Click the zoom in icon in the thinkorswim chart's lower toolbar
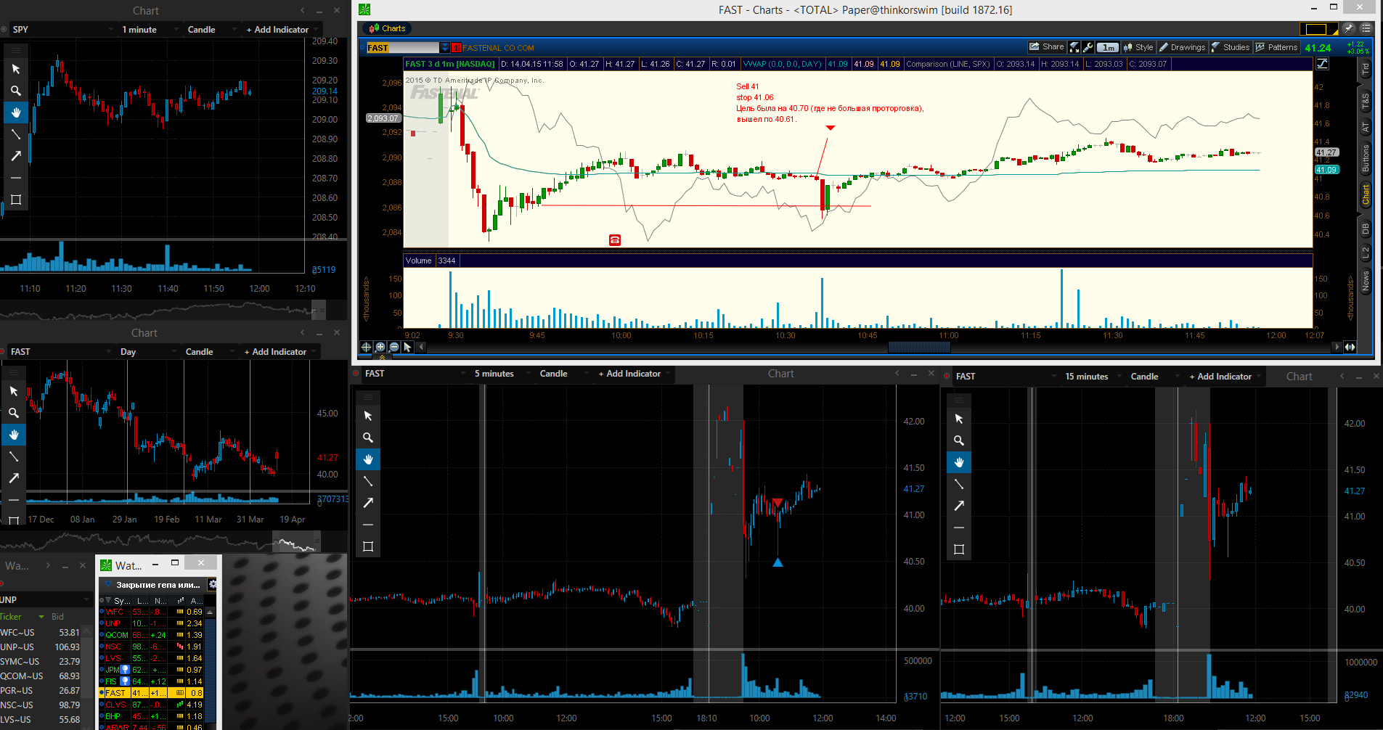This screenshot has height=730, width=1383. click(x=380, y=347)
